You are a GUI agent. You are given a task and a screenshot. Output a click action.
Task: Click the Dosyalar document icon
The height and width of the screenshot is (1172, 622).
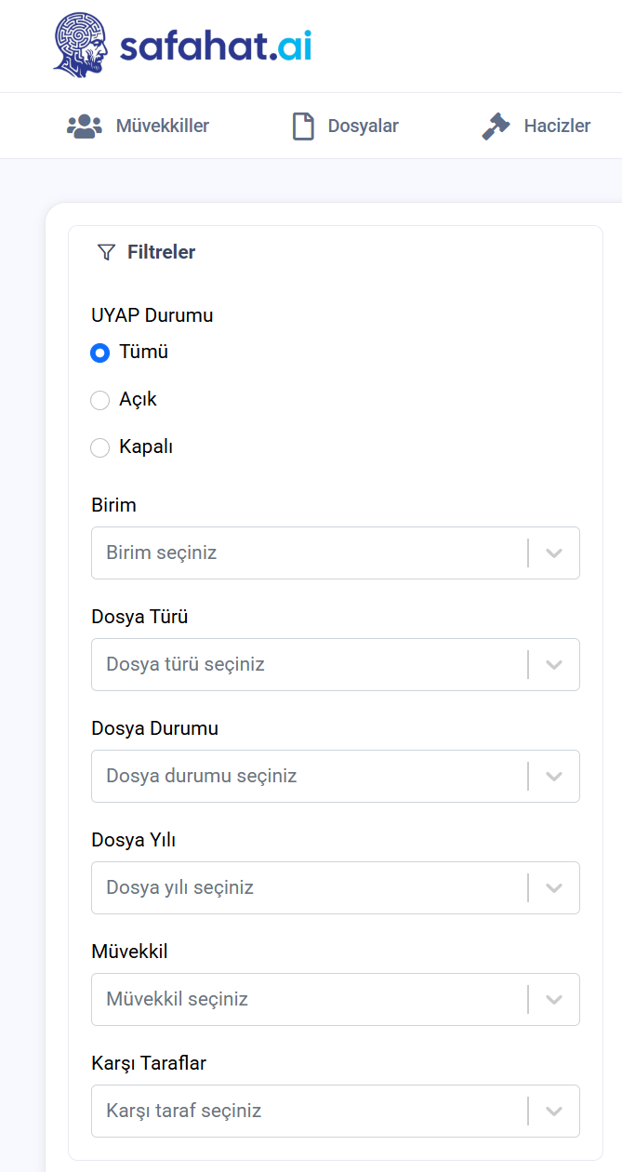[x=303, y=127]
